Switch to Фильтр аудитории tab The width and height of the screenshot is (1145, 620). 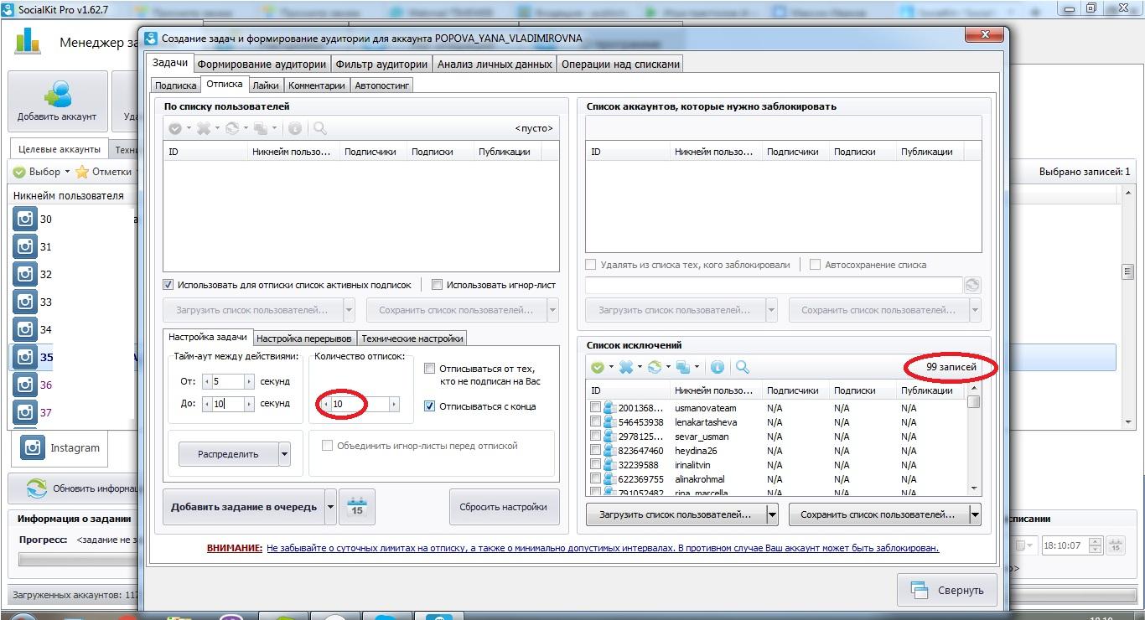pos(381,64)
